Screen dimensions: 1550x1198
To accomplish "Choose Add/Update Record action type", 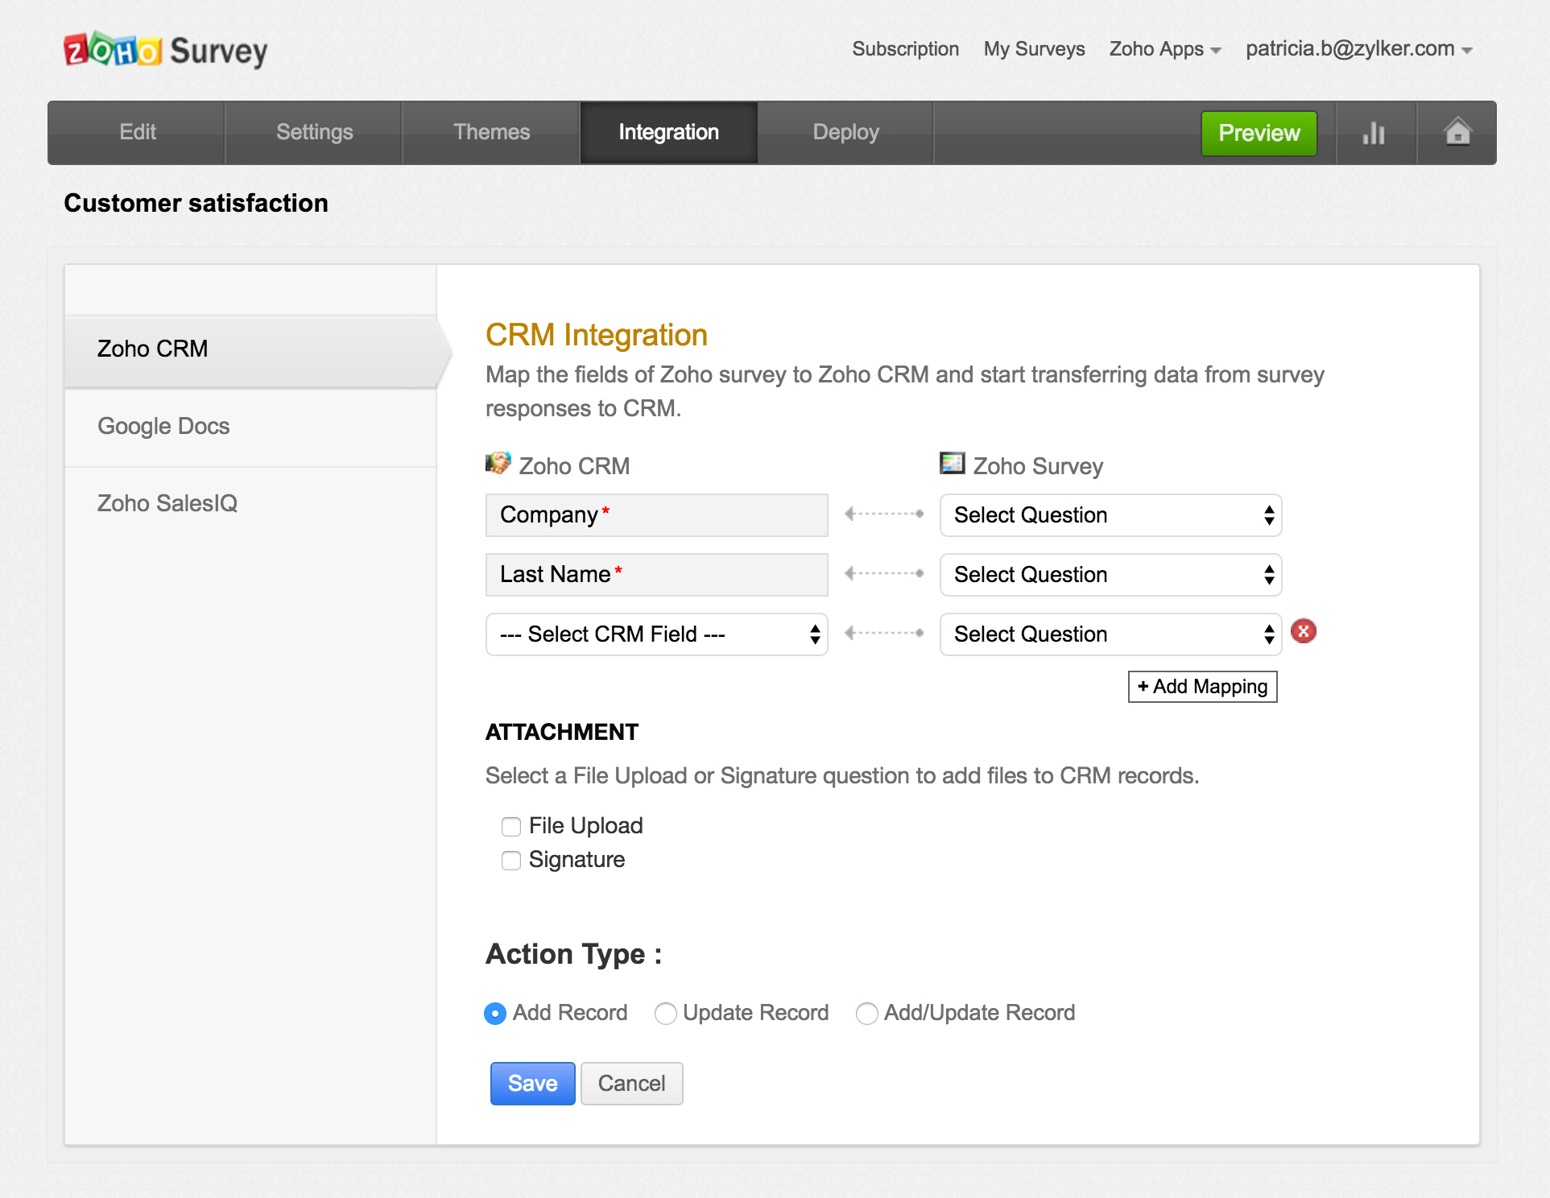I will [867, 1014].
